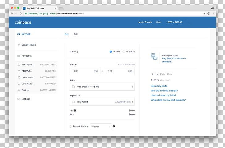
Task: Switch to the Sell tab
Action: 75,34
